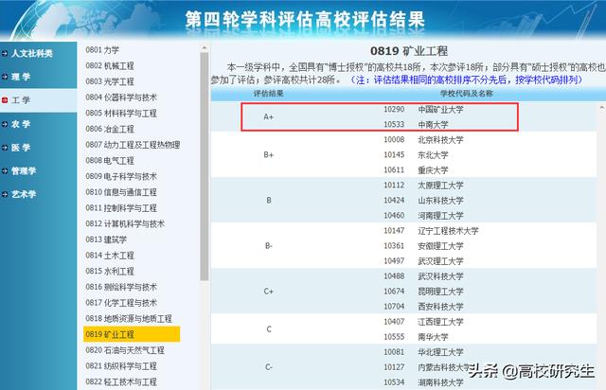Select discipline 0805 材料科学与工程
Viewport: 606px width, 390px height.
click(x=121, y=114)
